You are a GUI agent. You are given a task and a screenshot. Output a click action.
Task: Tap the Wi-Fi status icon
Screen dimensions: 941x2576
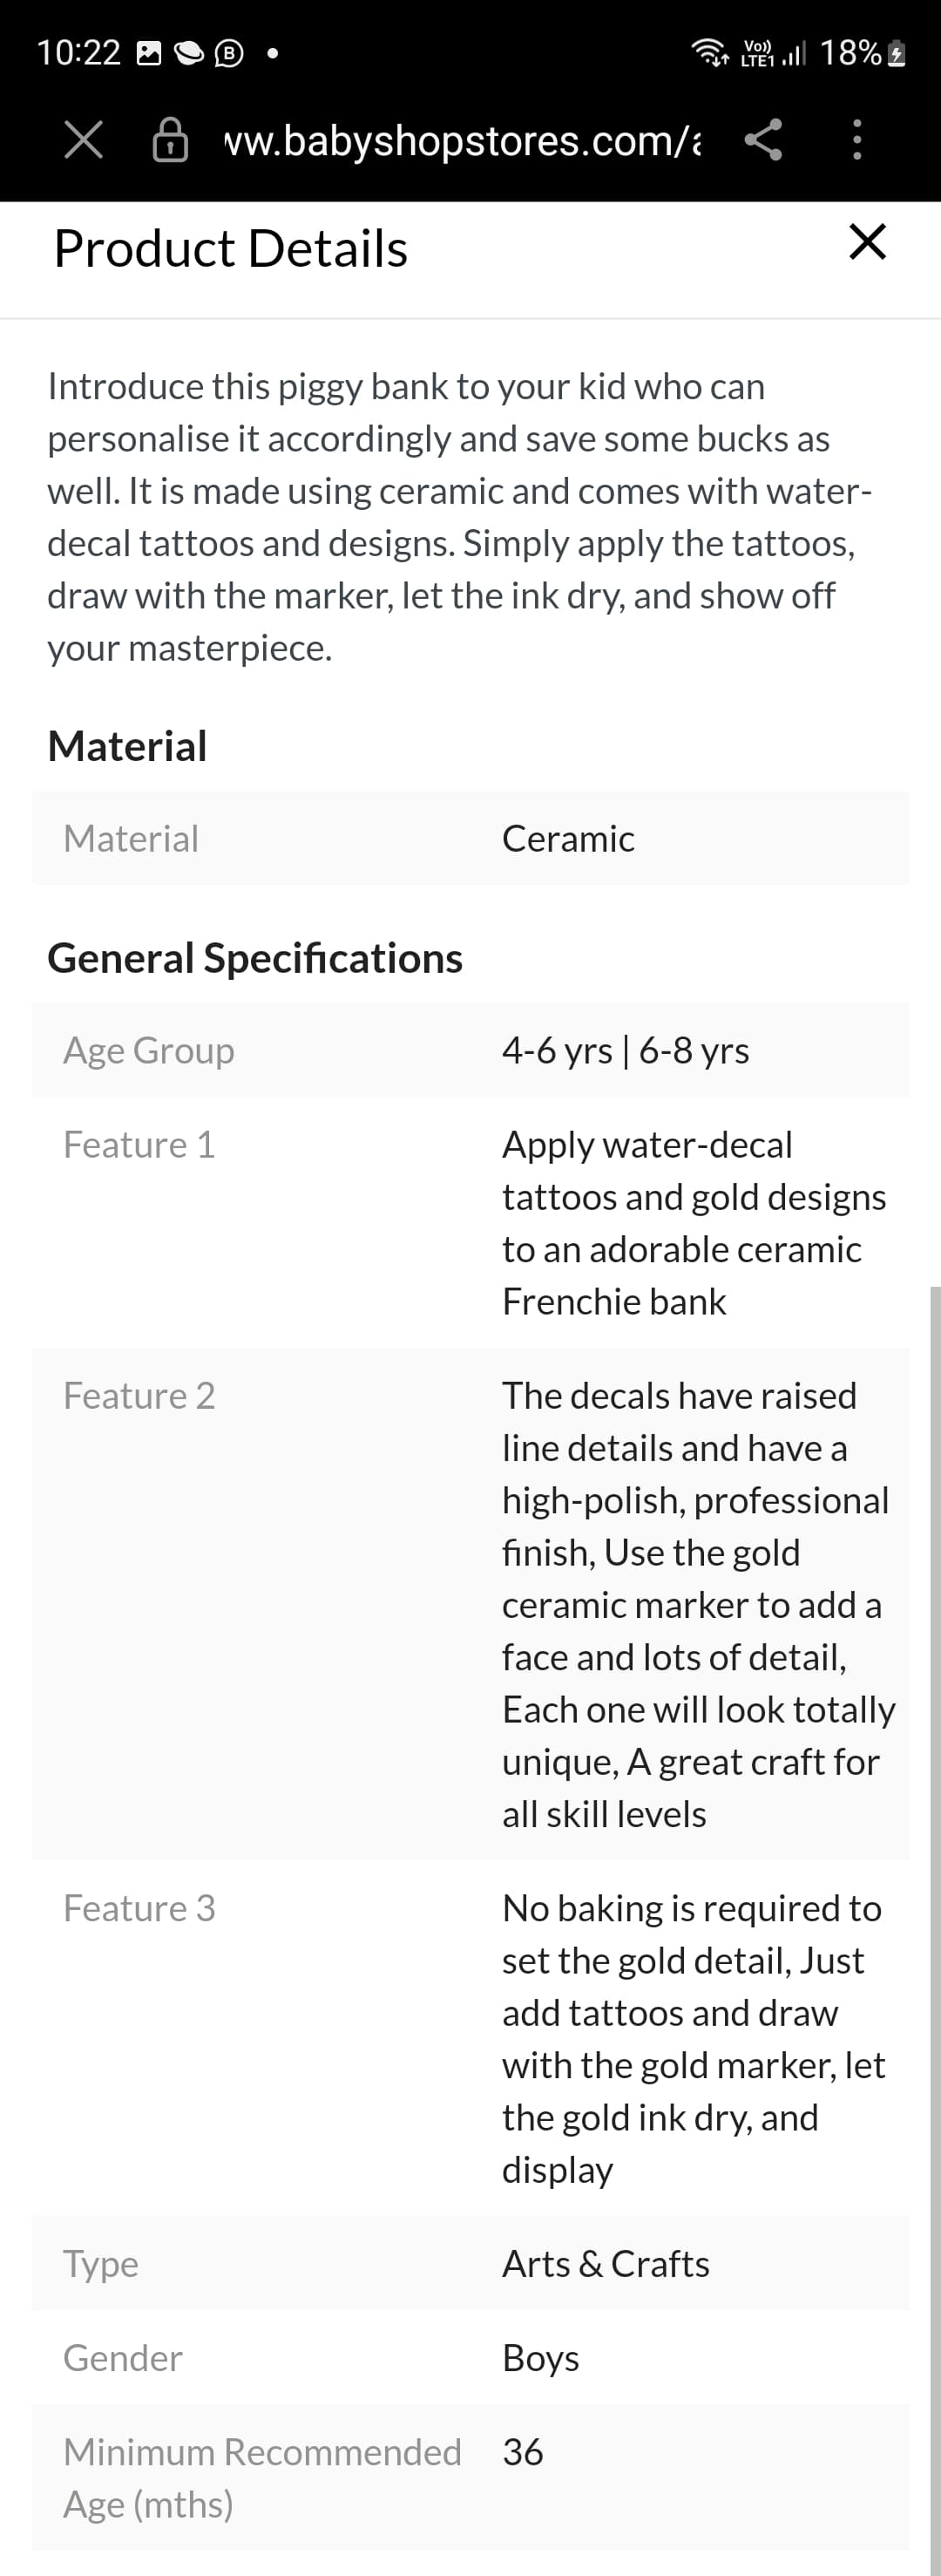710,52
